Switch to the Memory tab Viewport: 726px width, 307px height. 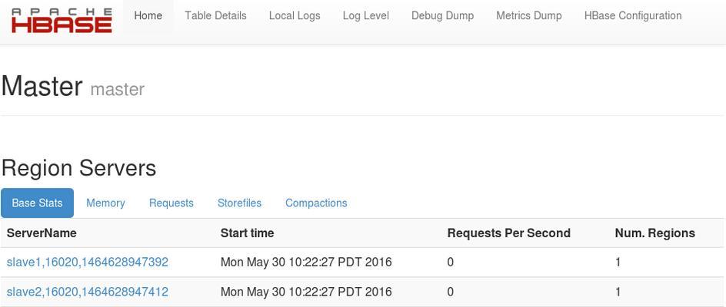pyautogui.click(x=105, y=203)
